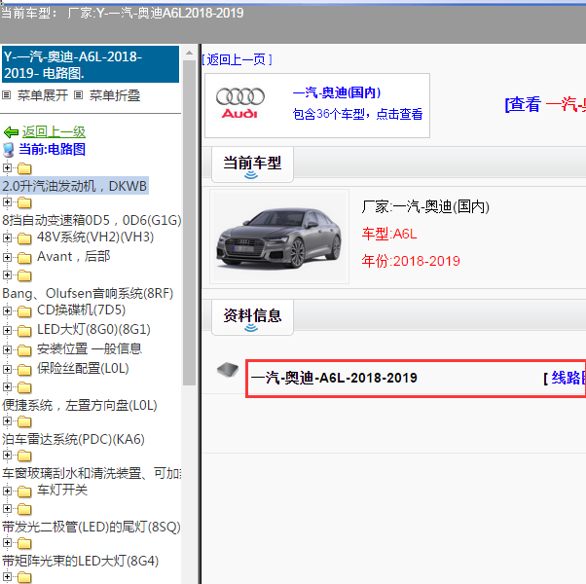
Task: Open folder icon above 2.0升汽油发动机
Action: coord(24,168)
